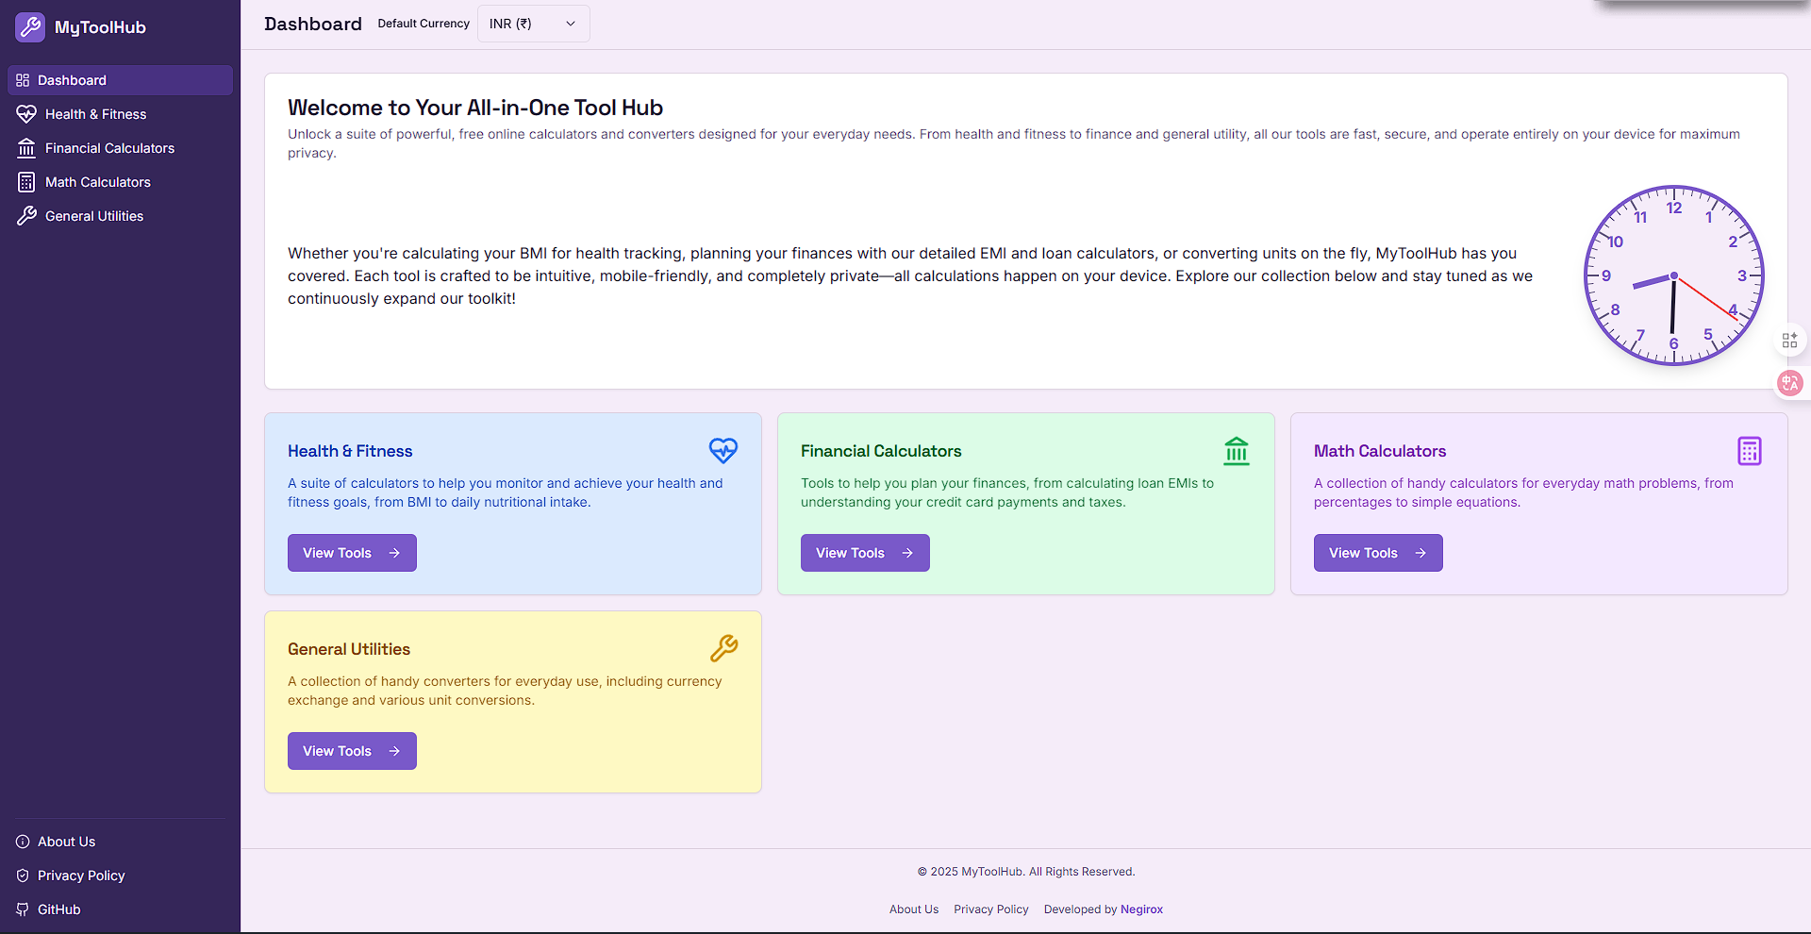
Task: Open Health & Fitness sidebar menu item
Action: click(x=120, y=114)
